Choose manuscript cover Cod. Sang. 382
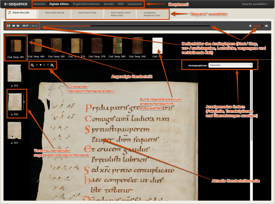This screenshot has width=275, height=204. click(x=56, y=45)
